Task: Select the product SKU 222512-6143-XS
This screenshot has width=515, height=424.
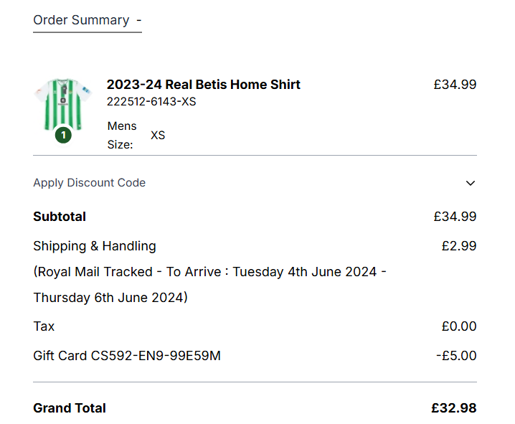Action: (151, 102)
